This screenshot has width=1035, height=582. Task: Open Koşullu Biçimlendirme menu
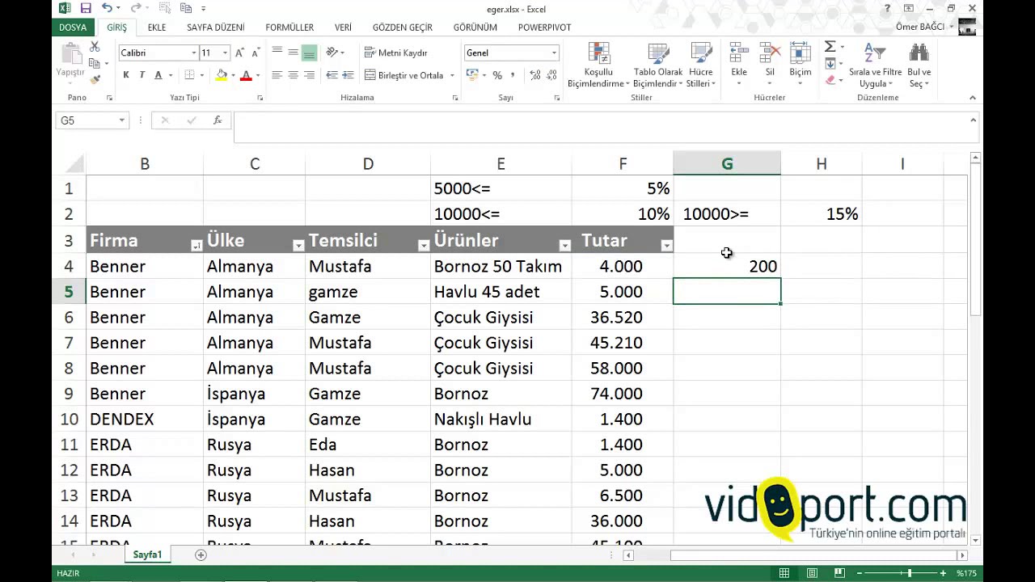tap(598, 65)
